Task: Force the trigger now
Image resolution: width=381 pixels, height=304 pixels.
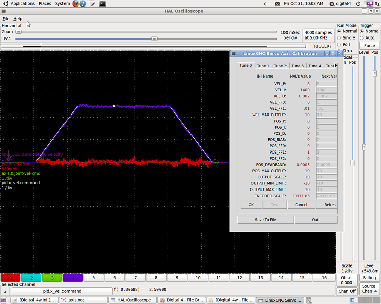Action: (370, 46)
